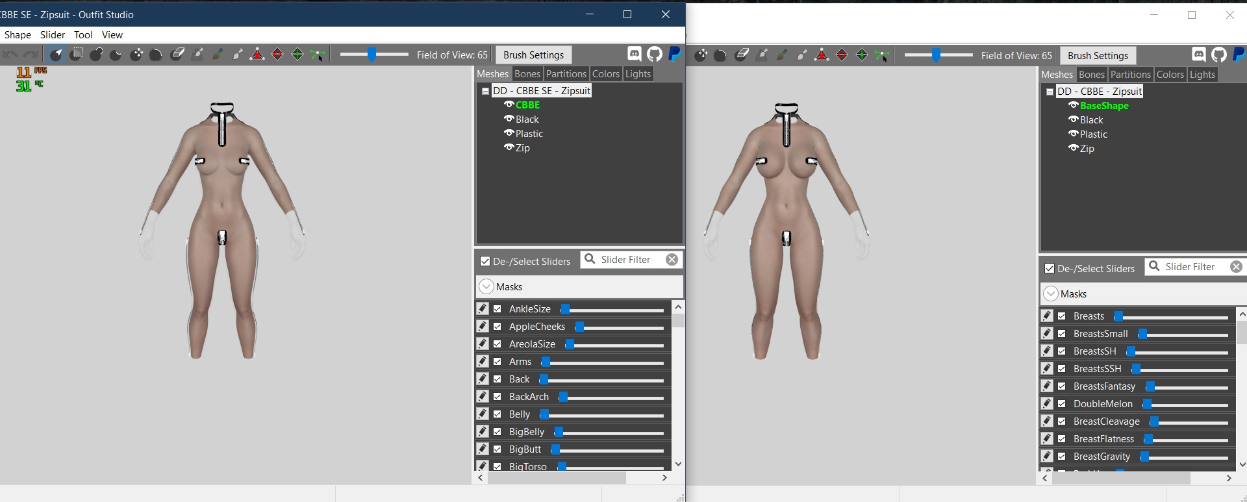Viewport: 1247px width, 502px height.
Task: Open the Tool menu
Action: (x=83, y=35)
